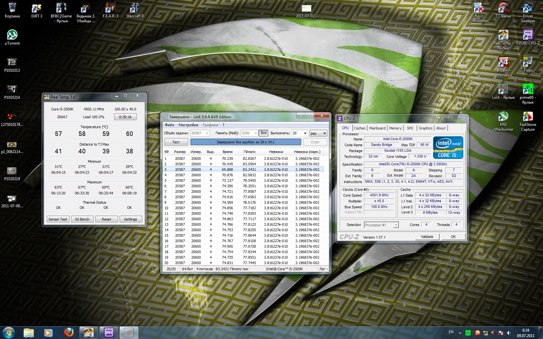543x339 pixels.
Task: Select the LinX shortcut on the desktop
Action: click(504, 91)
